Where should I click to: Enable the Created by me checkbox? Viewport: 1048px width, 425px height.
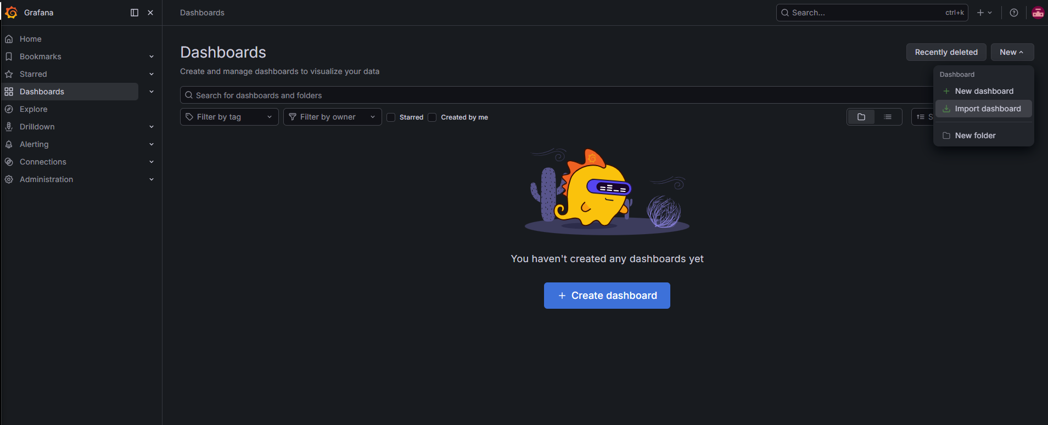(432, 117)
